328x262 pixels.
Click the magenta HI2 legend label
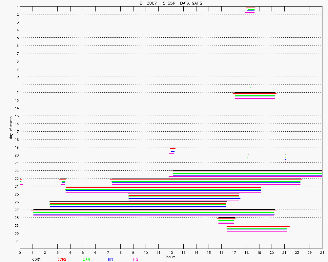point(135,259)
